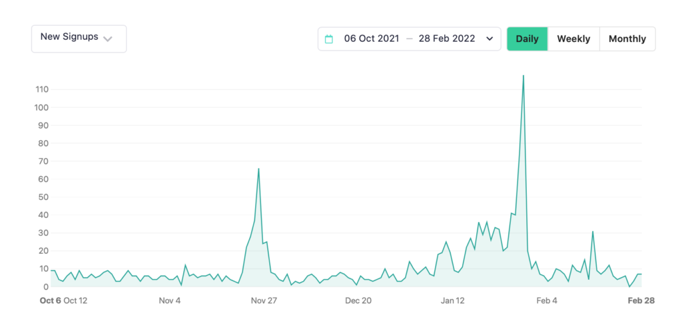682x333 pixels.
Task: Click the late-November peak near 66 signups
Action: click(258, 169)
